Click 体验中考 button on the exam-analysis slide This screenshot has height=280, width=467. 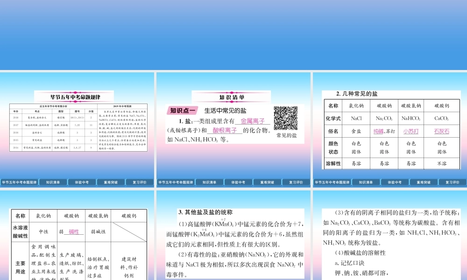82,182
